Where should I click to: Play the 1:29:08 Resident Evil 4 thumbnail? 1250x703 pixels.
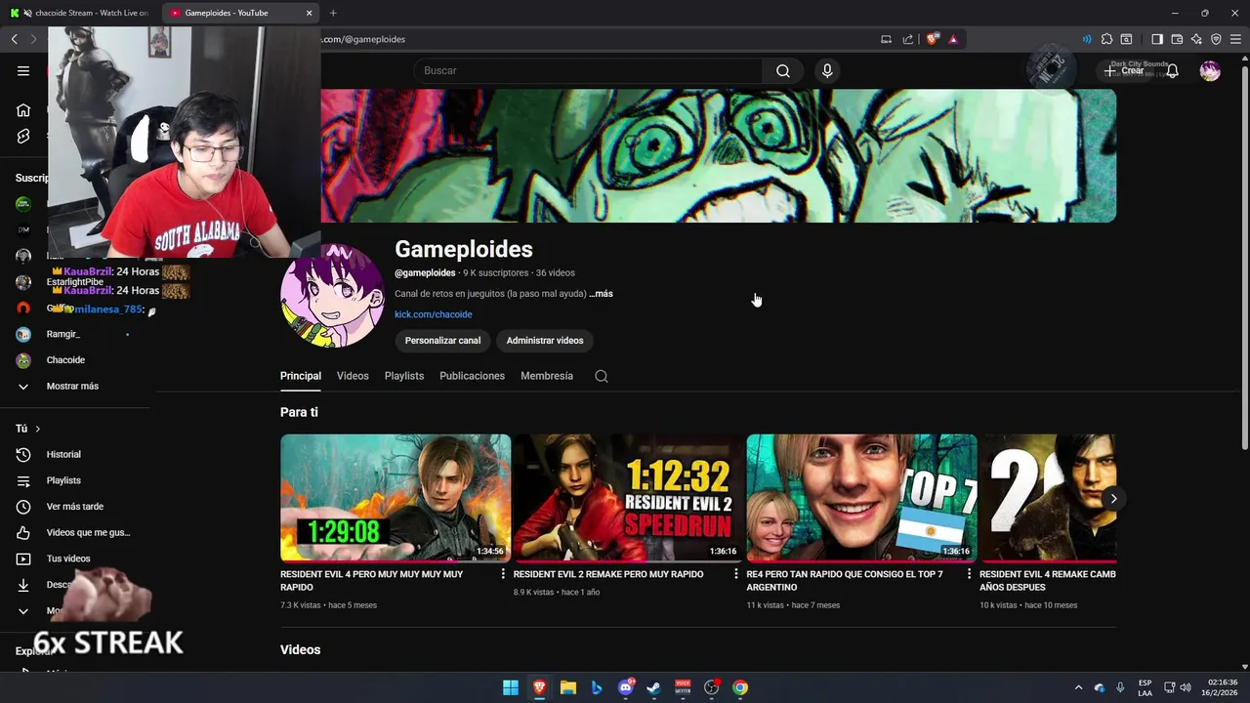click(x=396, y=498)
